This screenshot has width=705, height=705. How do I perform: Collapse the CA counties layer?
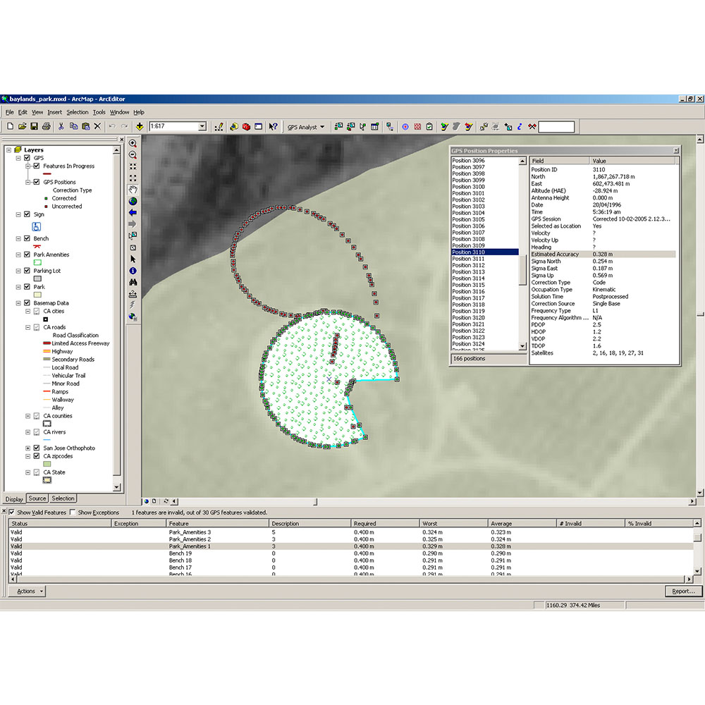(x=28, y=416)
